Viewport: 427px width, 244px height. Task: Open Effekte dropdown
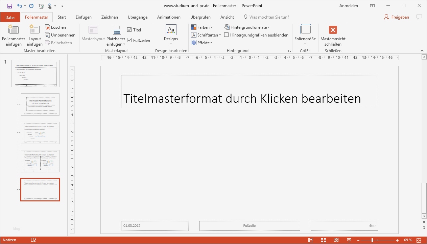point(202,43)
